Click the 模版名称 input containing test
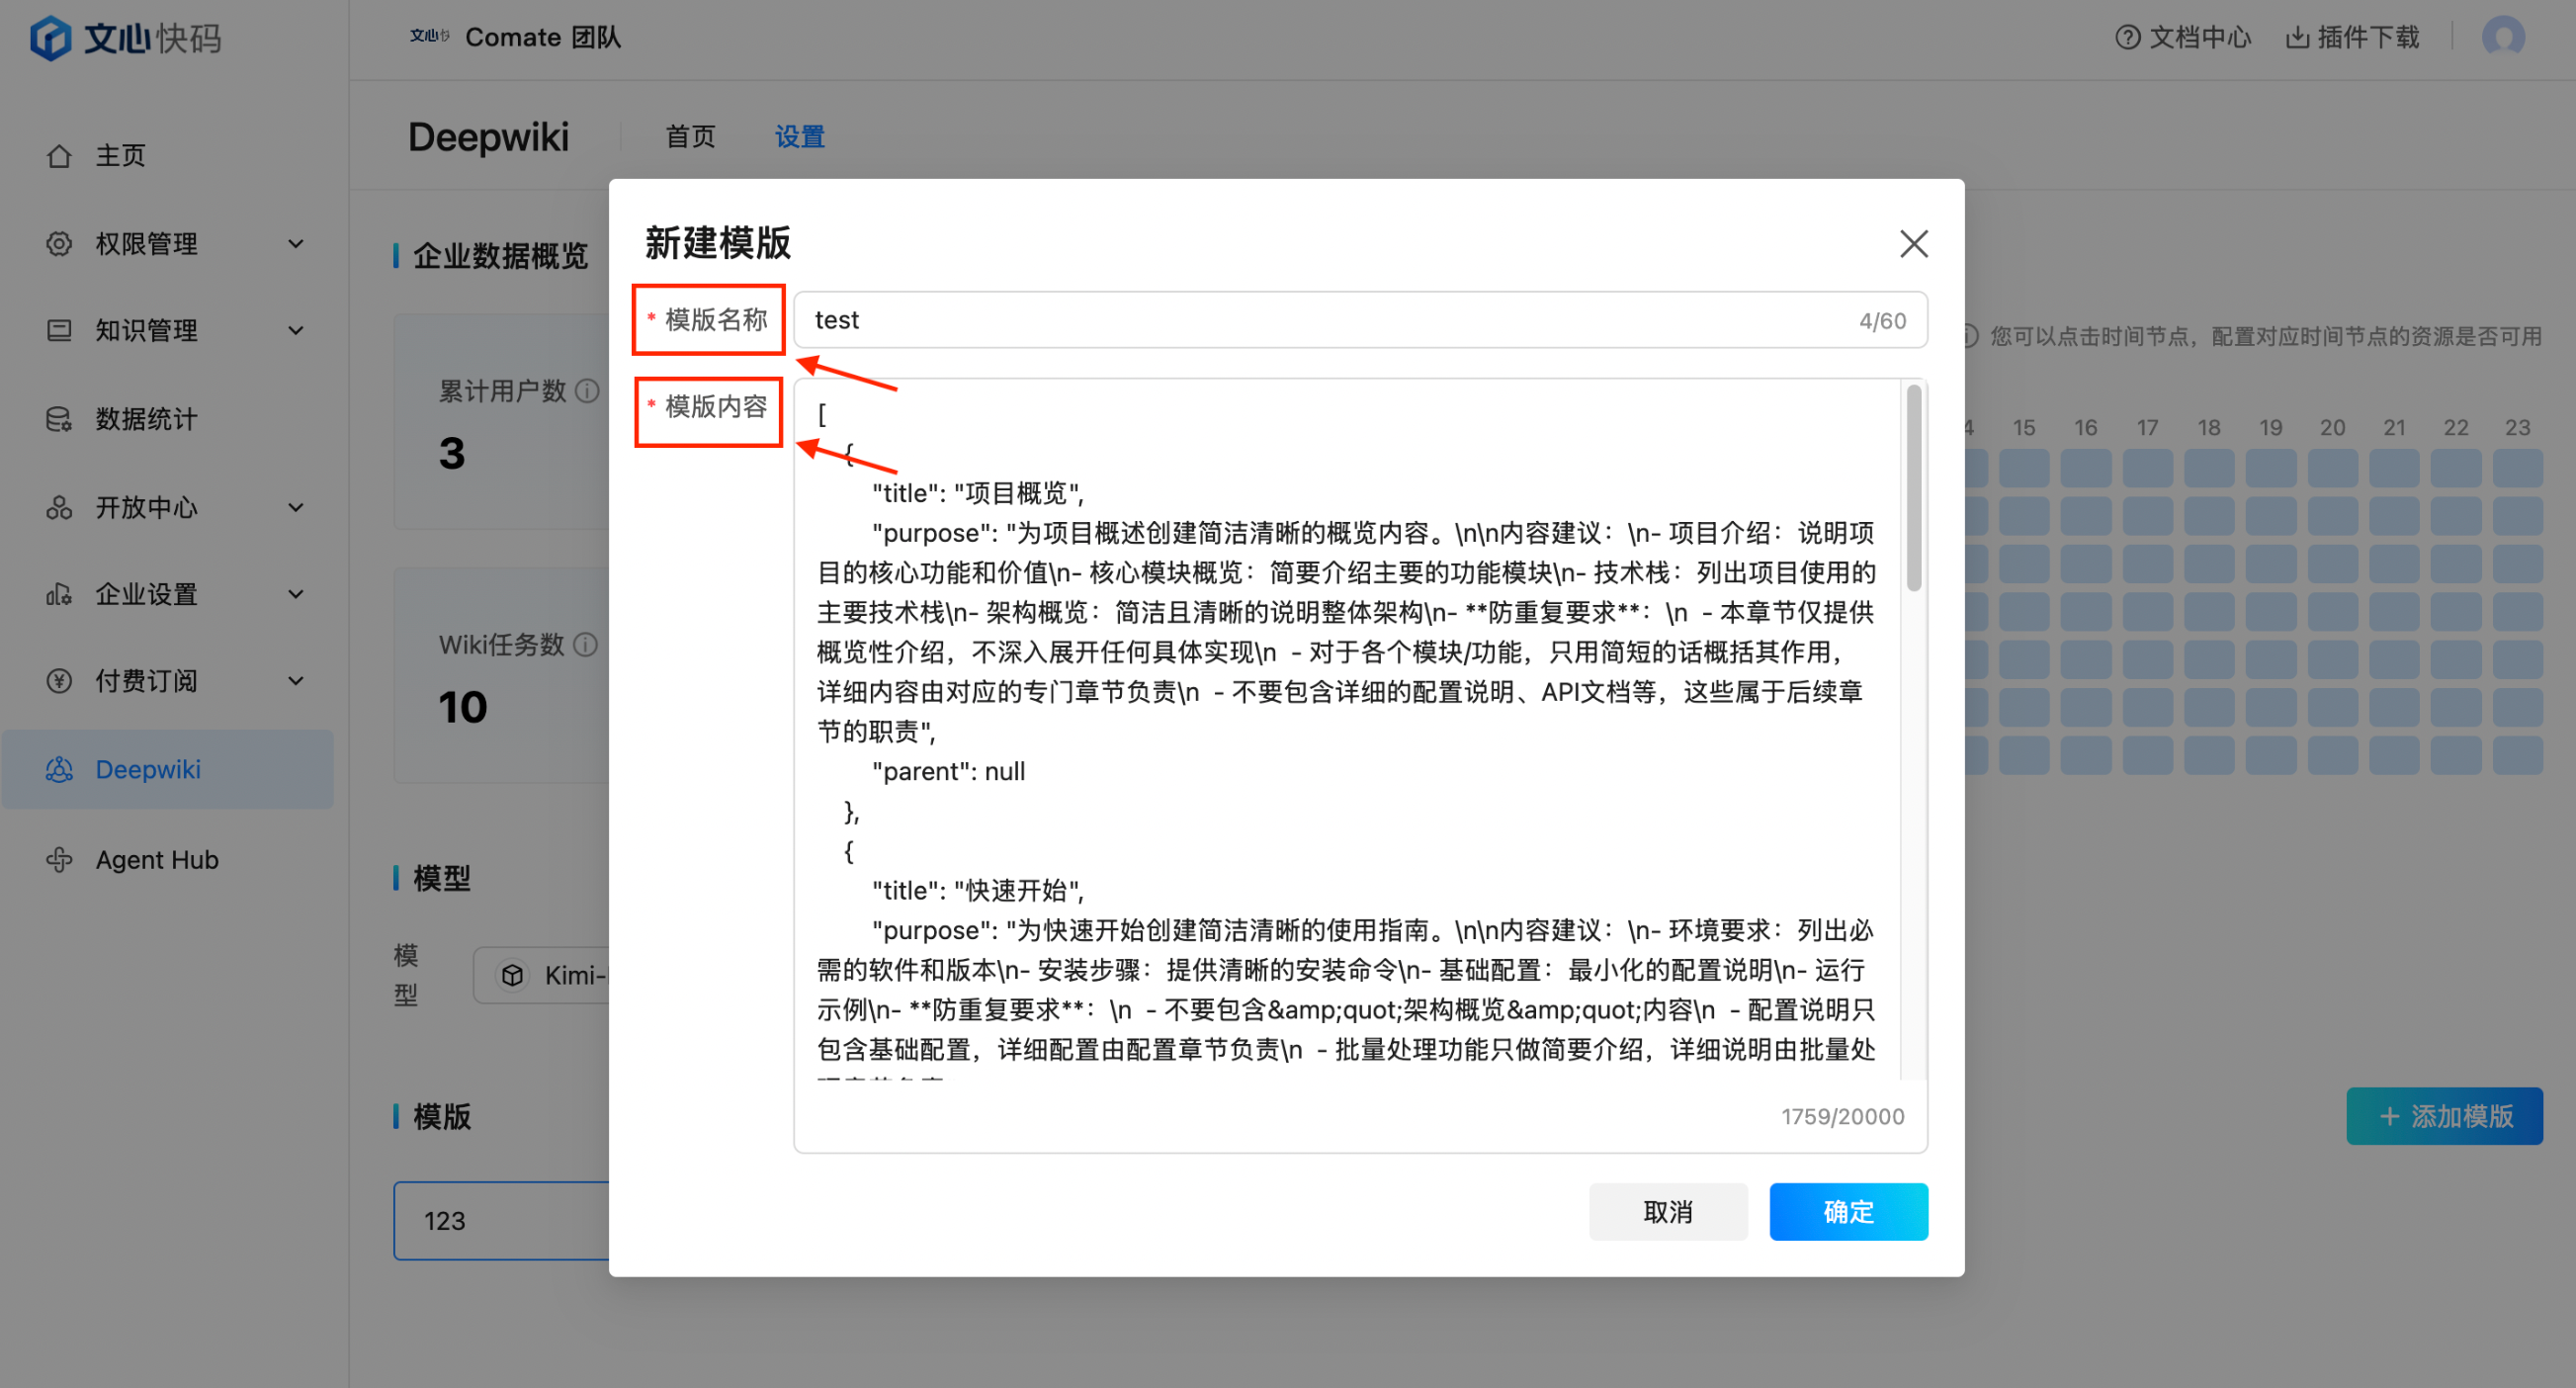The image size is (2576, 1388). (x=1360, y=320)
